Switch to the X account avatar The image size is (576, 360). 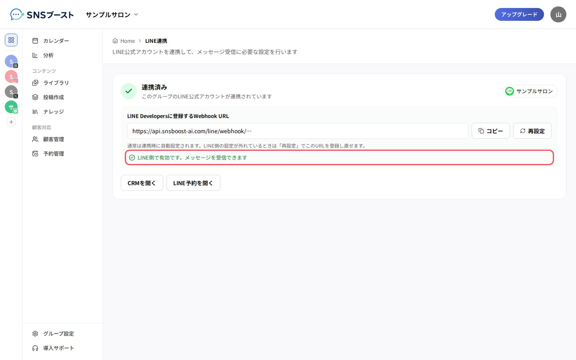pyautogui.click(x=11, y=92)
